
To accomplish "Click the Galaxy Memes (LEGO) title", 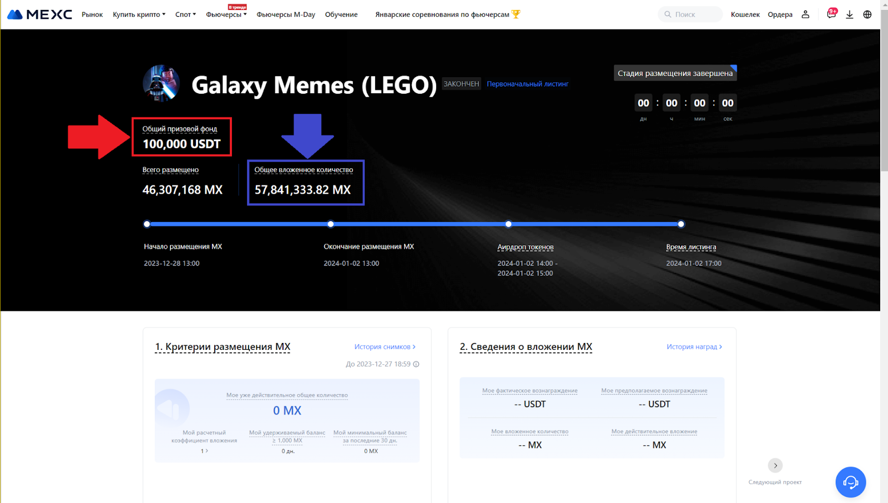I will click(314, 85).
